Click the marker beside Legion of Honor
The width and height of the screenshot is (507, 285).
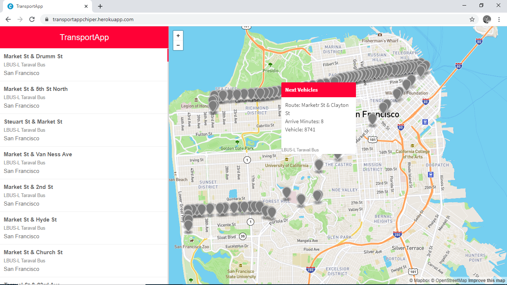point(213,106)
